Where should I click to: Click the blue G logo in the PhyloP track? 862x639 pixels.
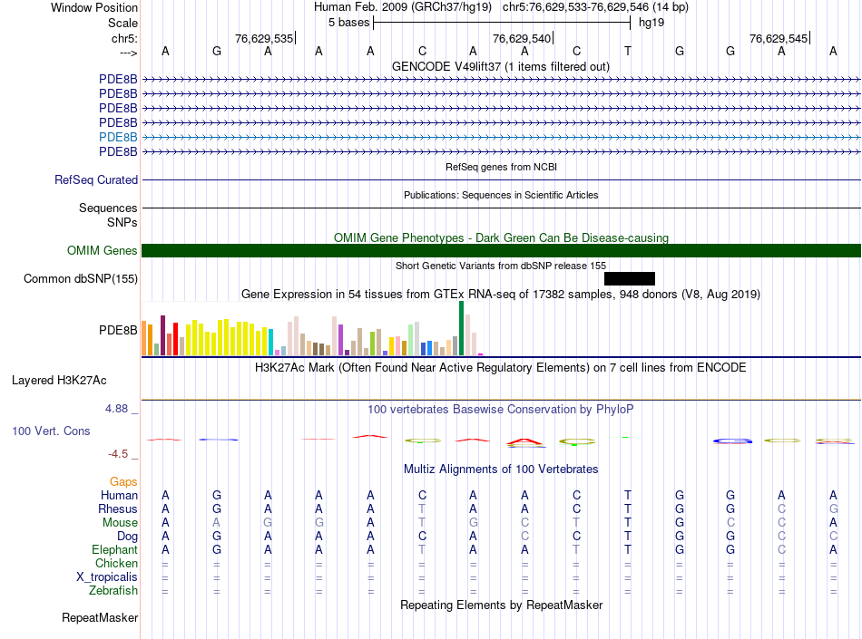click(x=732, y=441)
